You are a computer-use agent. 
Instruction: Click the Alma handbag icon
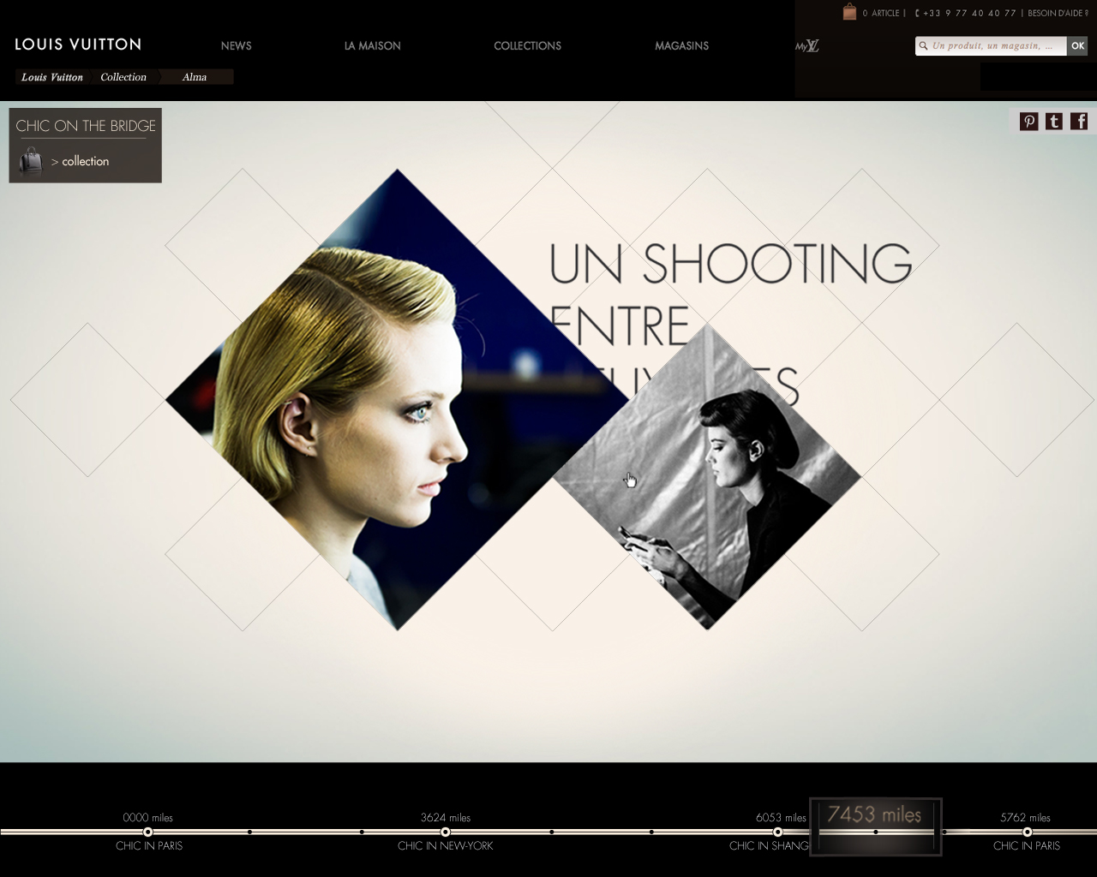(x=31, y=162)
